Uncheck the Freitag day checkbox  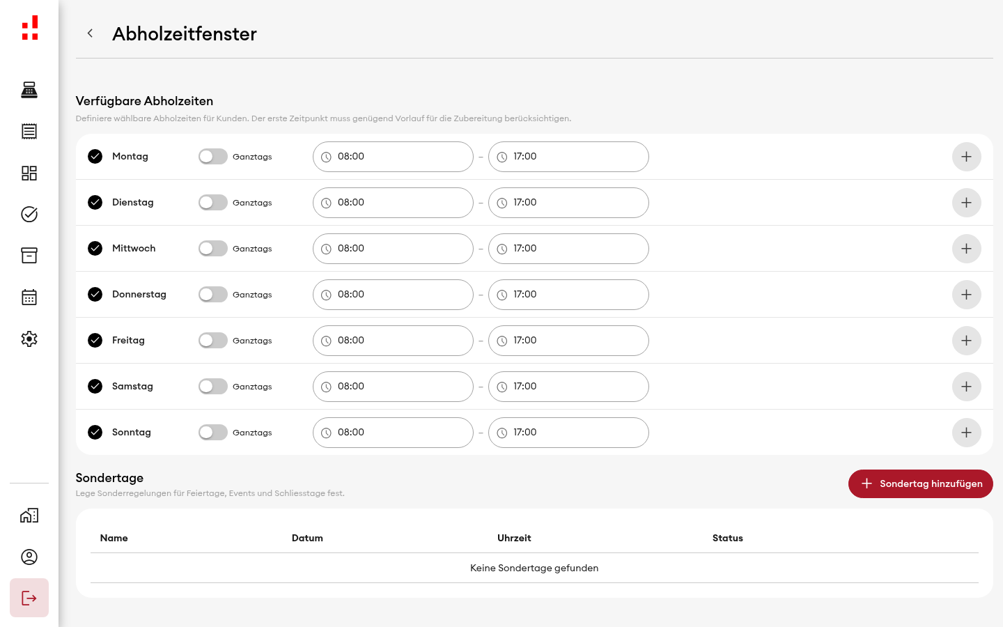tap(95, 340)
